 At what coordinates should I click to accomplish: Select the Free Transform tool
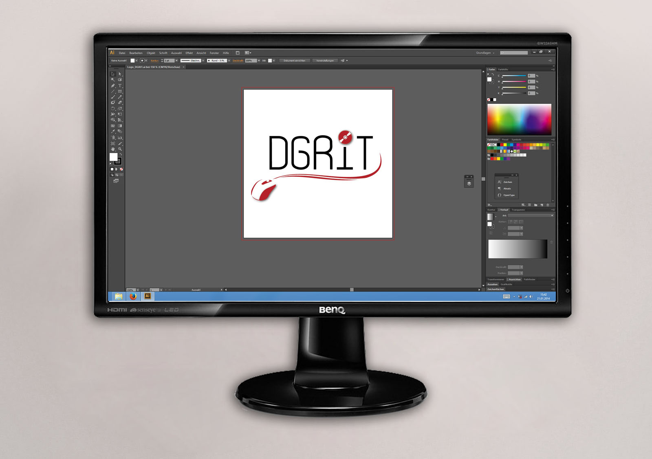click(120, 114)
